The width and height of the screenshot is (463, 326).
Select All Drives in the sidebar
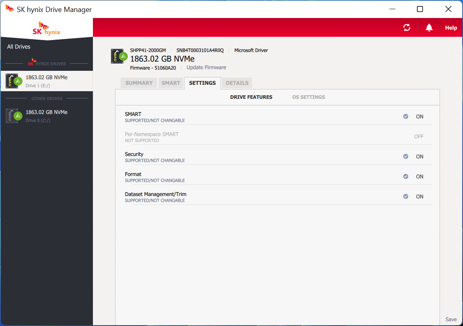[x=18, y=47]
